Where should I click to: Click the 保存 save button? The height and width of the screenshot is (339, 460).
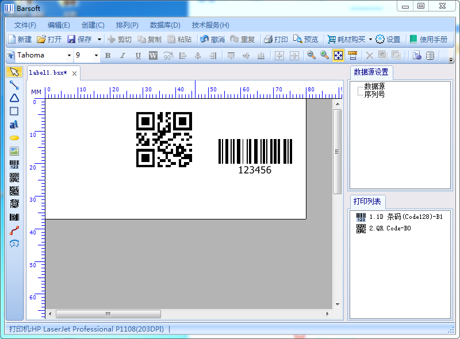79,39
